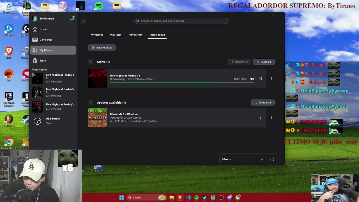Click the 71% download percentage text
This screenshot has height=202, width=359.
pos(252,79)
